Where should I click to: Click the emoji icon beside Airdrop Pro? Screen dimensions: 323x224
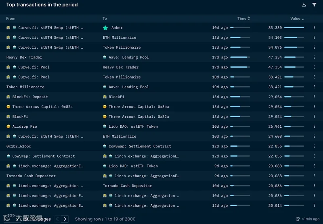pos(8,127)
